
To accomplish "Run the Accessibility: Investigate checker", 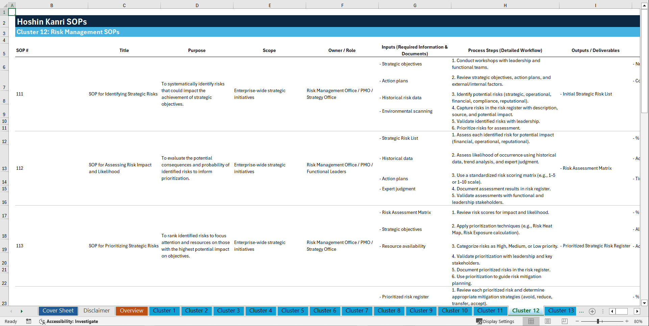I will 69,321.
